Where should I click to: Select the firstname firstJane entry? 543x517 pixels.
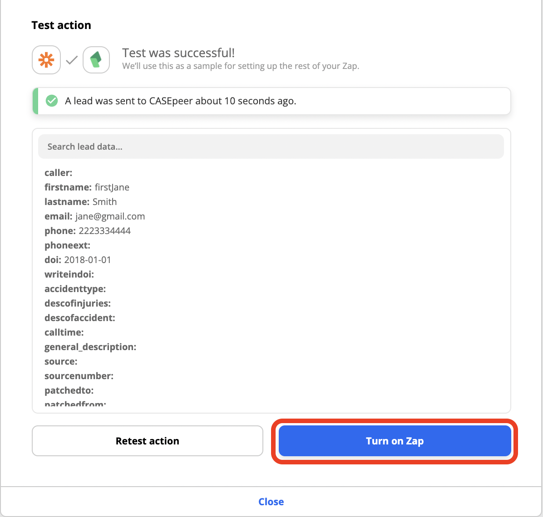coord(87,187)
